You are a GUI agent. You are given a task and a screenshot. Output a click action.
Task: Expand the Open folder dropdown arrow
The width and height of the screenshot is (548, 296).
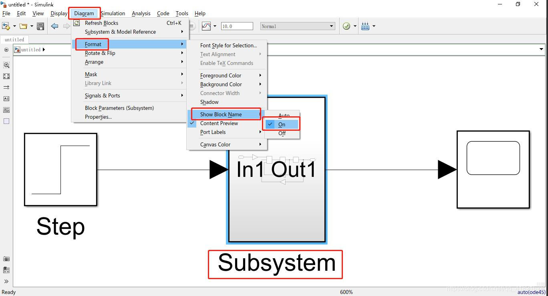click(x=32, y=26)
